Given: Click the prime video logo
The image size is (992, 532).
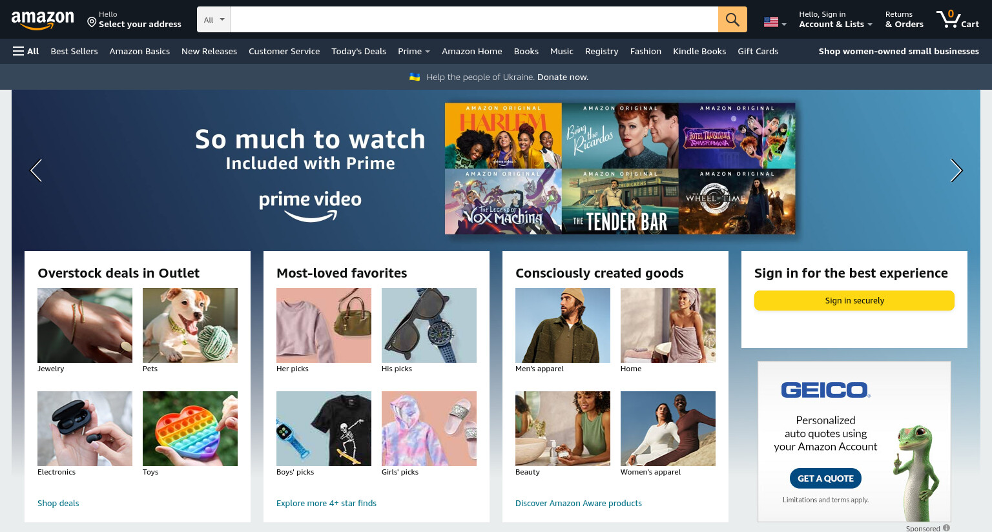Looking at the screenshot, I should [310, 206].
